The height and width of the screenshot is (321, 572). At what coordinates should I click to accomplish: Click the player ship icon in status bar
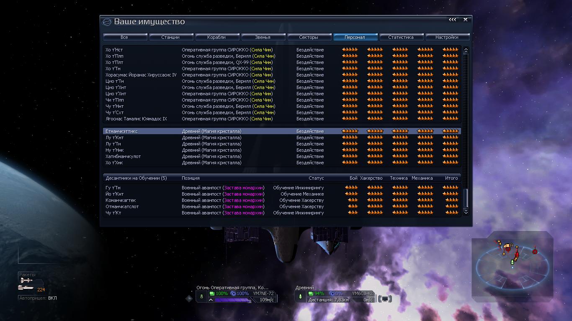pyautogui.click(x=201, y=296)
